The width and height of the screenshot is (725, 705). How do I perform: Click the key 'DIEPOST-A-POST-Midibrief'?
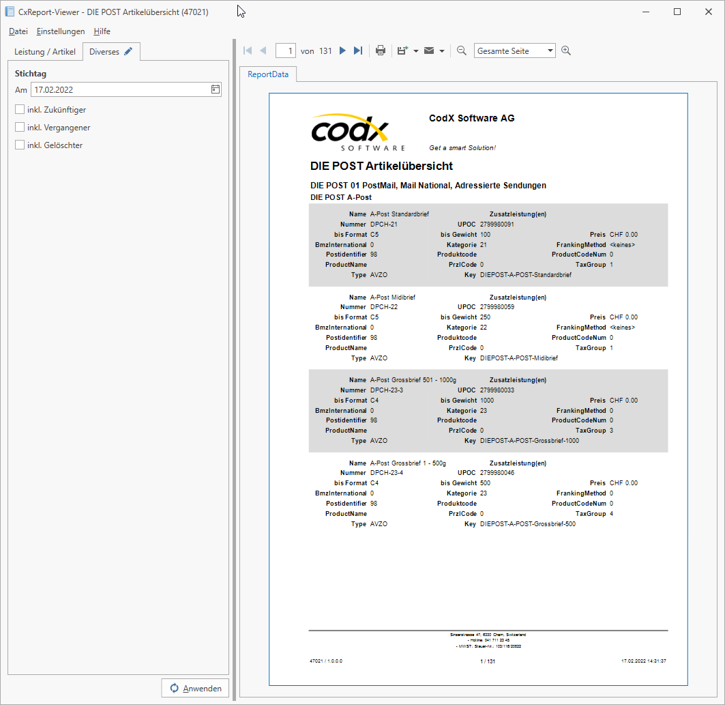[519, 358]
